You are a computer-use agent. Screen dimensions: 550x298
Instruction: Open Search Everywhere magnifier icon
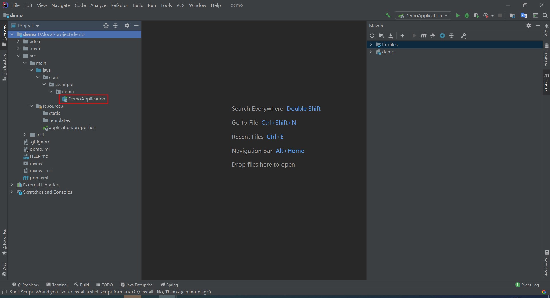click(545, 15)
